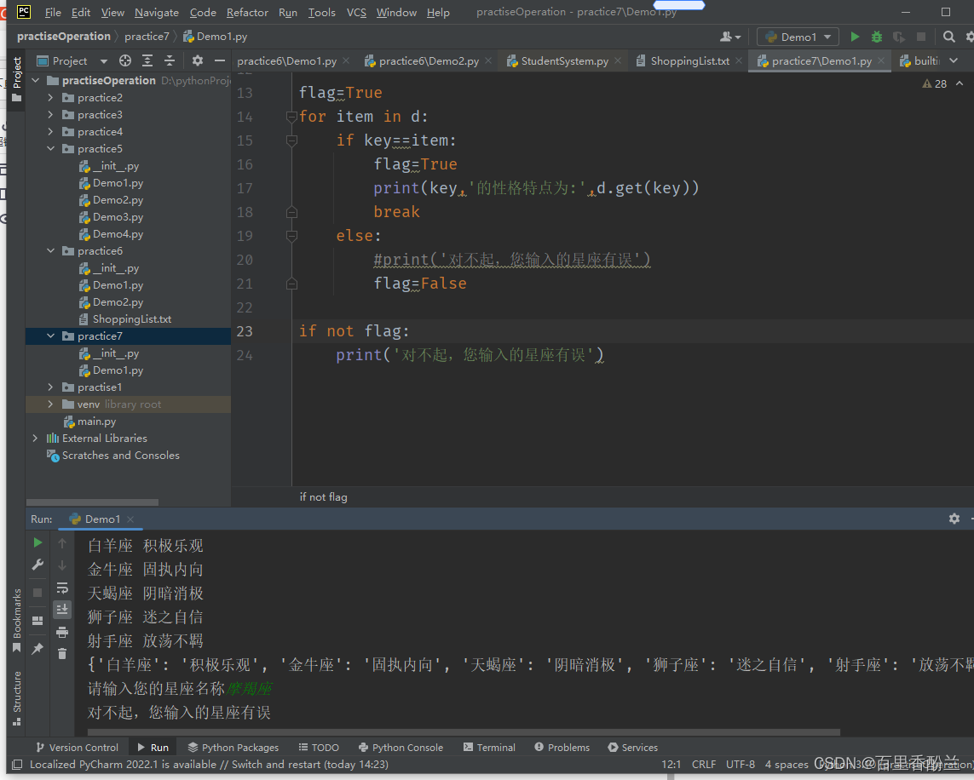Open the VCS menu

(x=356, y=13)
